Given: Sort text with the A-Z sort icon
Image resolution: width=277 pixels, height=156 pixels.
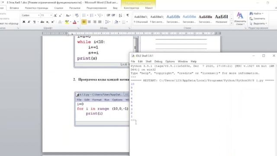Looking at the screenshot, I should click(120, 16).
